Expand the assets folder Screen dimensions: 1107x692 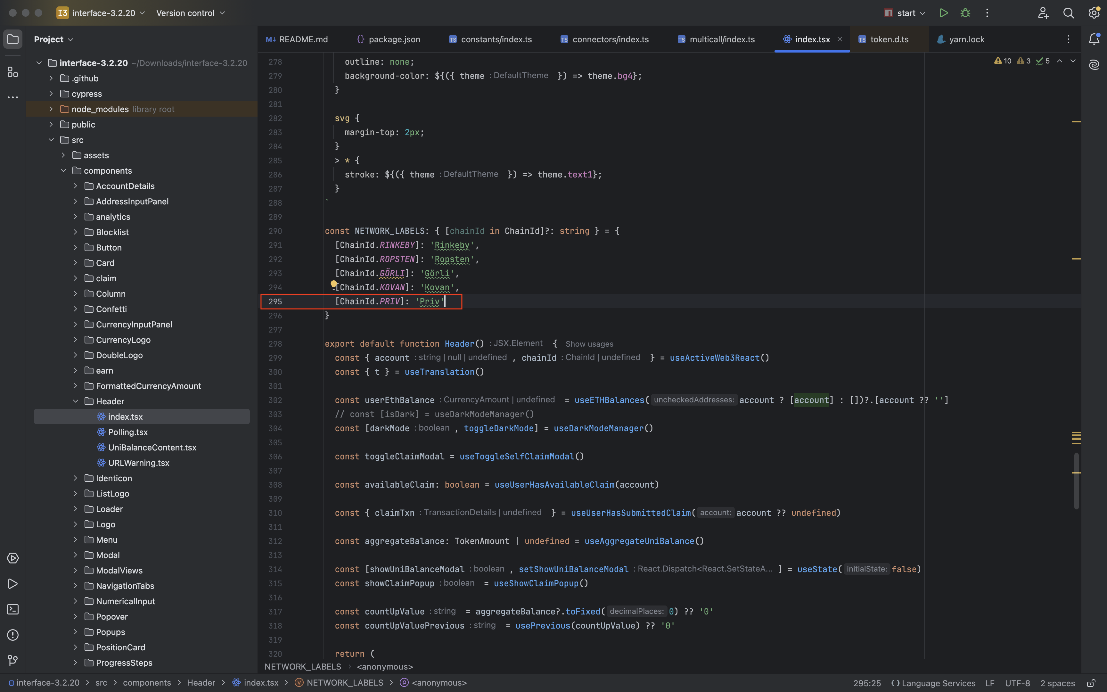[63, 155]
